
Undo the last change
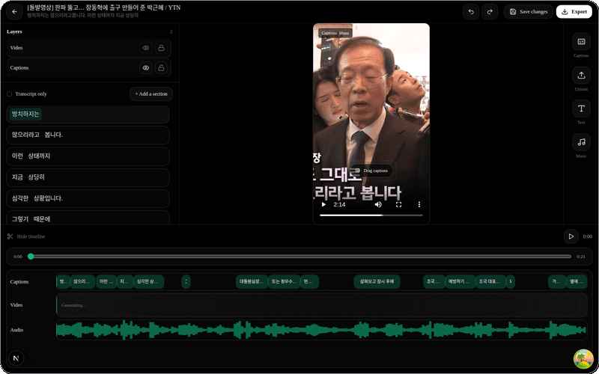(x=471, y=12)
